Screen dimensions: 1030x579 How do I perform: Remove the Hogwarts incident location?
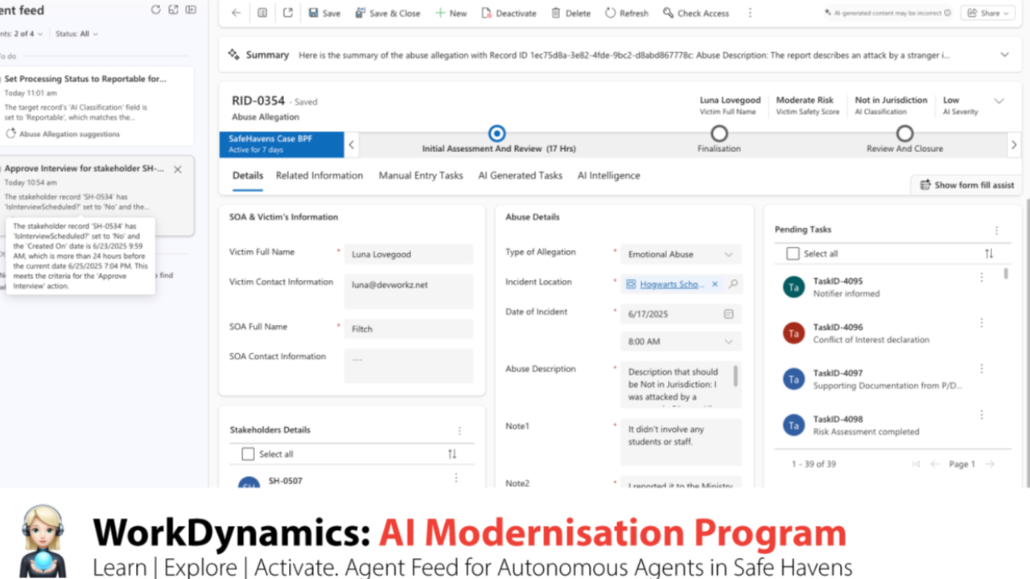pyautogui.click(x=715, y=285)
